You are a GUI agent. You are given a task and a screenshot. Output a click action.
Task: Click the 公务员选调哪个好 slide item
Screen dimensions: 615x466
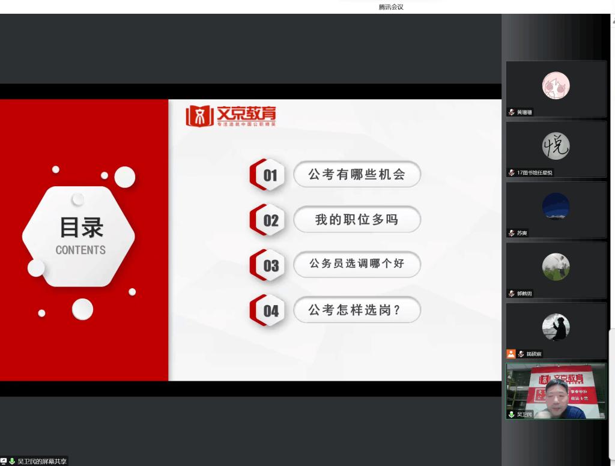pos(357,264)
